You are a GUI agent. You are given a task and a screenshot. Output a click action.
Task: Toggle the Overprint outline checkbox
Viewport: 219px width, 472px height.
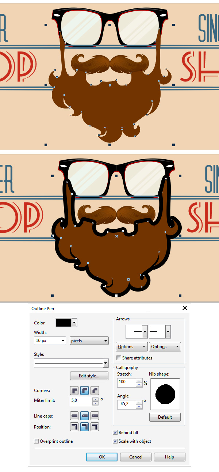click(x=36, y=441)
